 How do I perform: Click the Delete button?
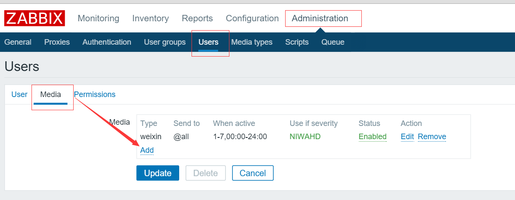click(x=206, y=173)
